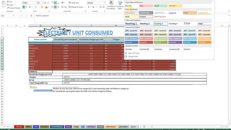The image size is (231, 130).
Task: Decrease decimal places
Action: tap(104, 7)
